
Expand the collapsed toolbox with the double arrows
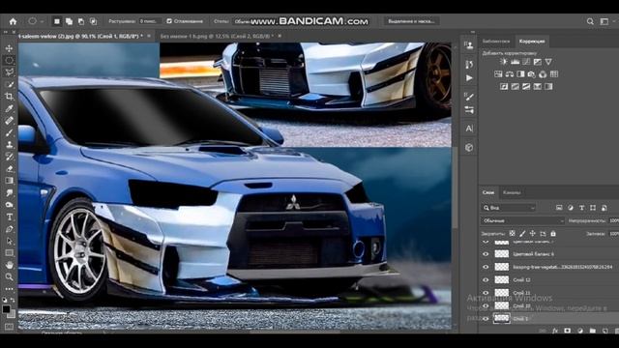pos(6,32)
